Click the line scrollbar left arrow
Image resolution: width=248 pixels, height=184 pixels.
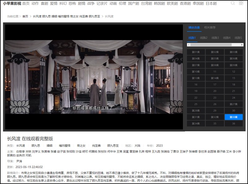pos(188,45)
